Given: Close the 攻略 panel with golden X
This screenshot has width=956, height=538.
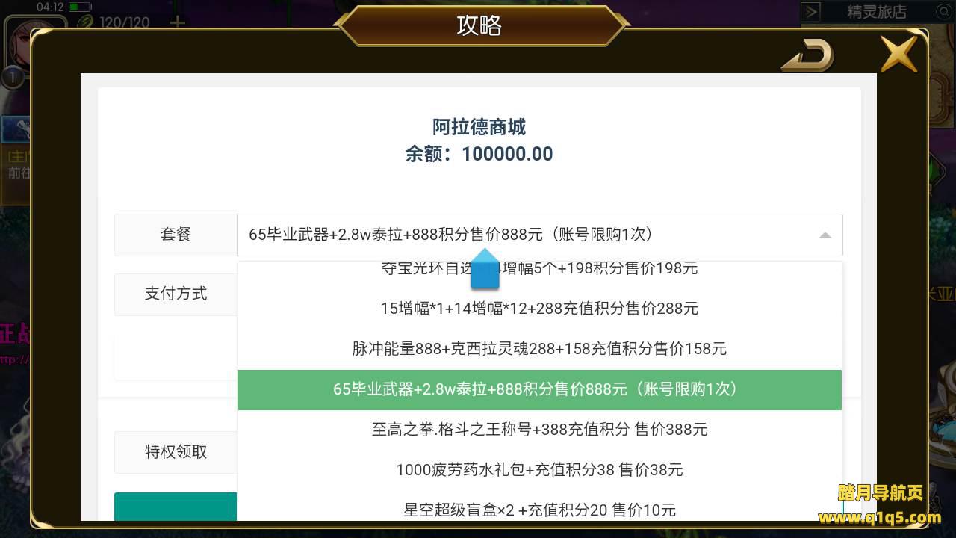Looking at the screenshot, I should (899, 54).
